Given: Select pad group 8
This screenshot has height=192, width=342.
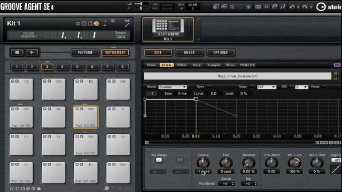Looking at the screenshot, I should 122,67.
